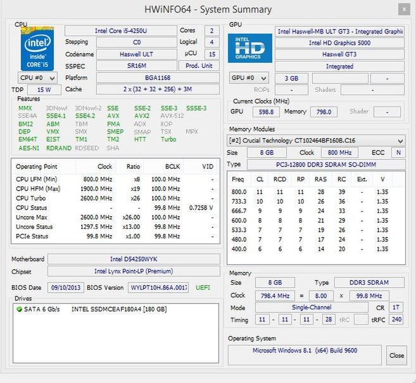Click the Intel HD Graphics 5000 field
The image size is (416, 383).
click(339, 42)
